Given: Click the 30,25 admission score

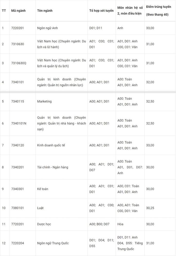Looking at the screenshot, I should [x=150, y=208].
